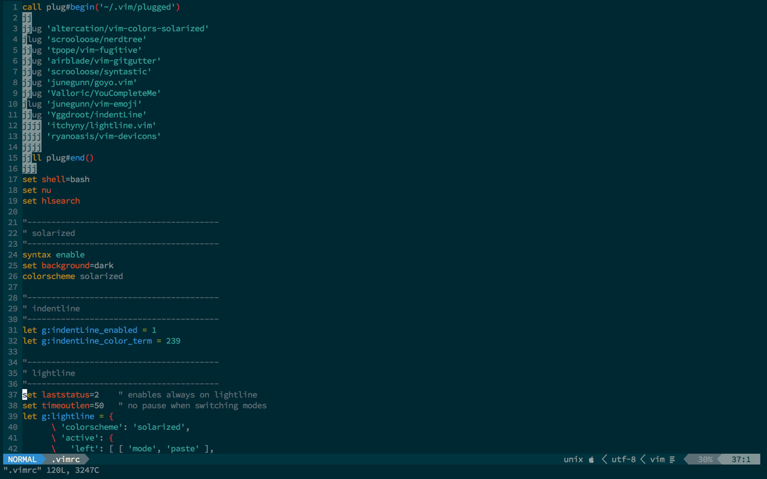Click 'enable' on line 24
This screenshot has height=479, width=767.
[71, 254]
